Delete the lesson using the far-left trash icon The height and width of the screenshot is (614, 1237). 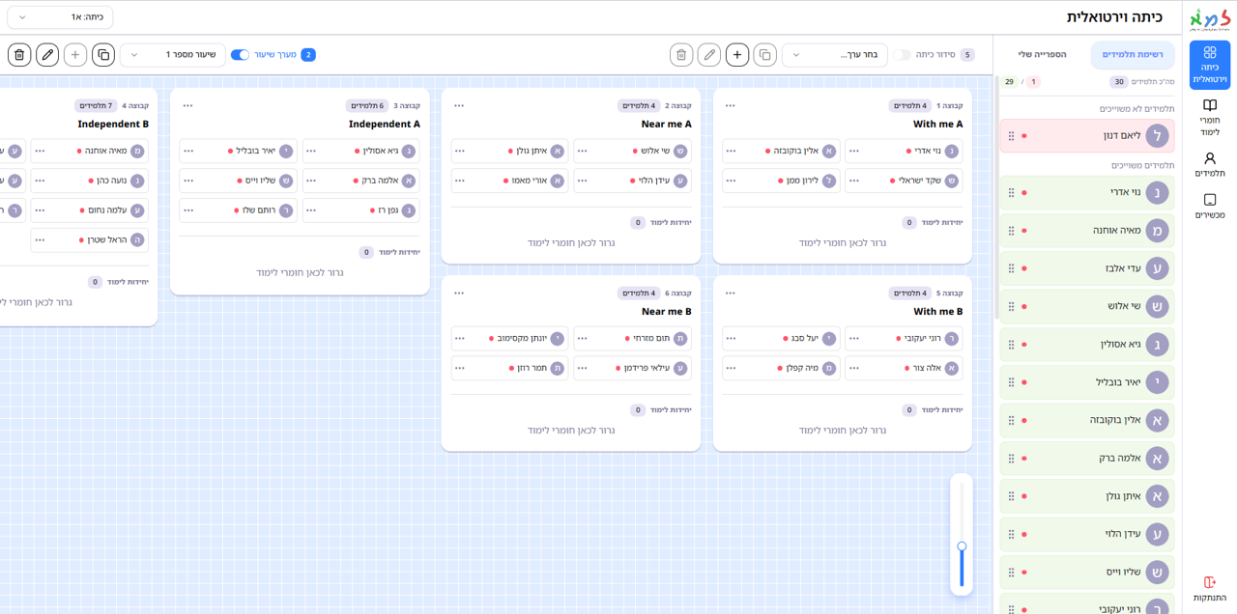[x=19, y=55]
